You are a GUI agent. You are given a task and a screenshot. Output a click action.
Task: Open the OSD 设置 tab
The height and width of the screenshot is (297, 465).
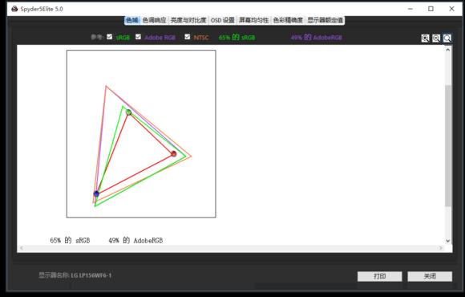(x=222, y=20)
